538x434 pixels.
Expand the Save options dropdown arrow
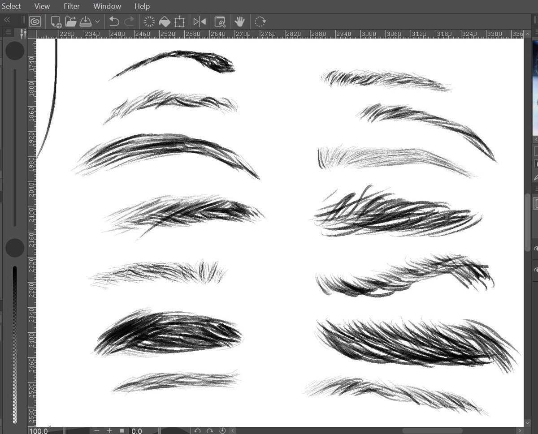coord(97,21)
